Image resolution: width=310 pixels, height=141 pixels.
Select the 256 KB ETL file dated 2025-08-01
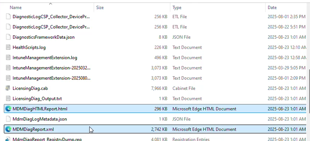(x=51, y=17)
